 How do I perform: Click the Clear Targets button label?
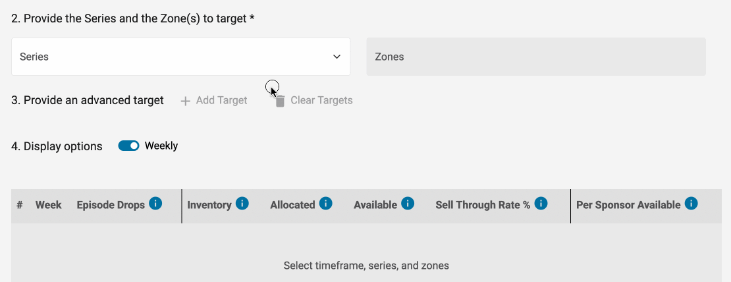[x=321, y=100]
